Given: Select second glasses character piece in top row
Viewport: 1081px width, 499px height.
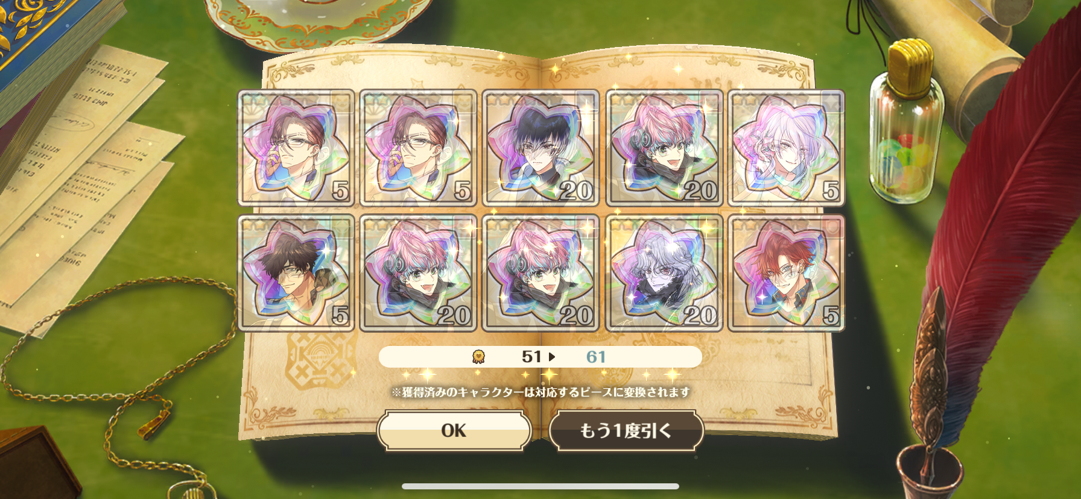Looking at the screenshot, I should (x=418, y=148).
